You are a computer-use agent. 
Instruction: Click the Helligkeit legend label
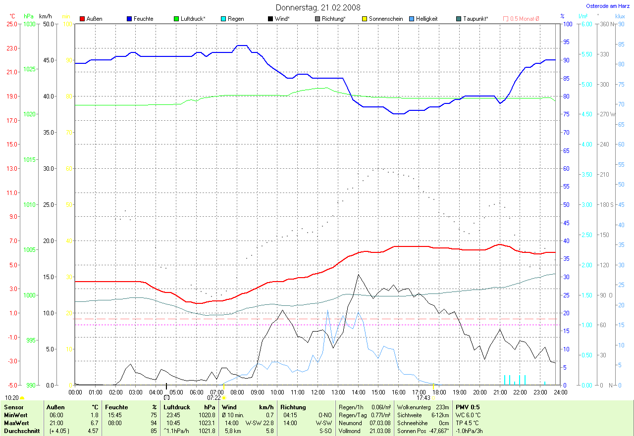point(426,19)
